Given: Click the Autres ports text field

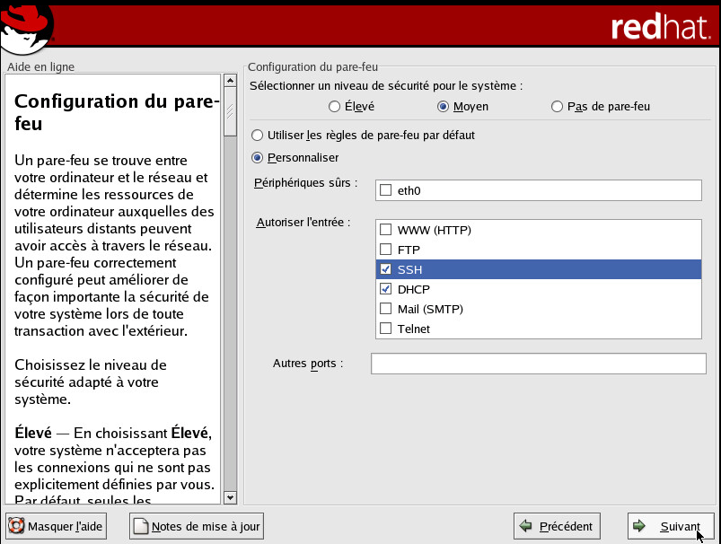Looking at the screenshot, I should coord(538,364).
